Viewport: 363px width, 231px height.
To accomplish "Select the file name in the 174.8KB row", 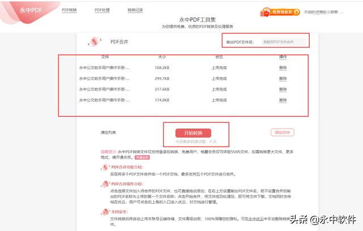I will pos(104,100).
